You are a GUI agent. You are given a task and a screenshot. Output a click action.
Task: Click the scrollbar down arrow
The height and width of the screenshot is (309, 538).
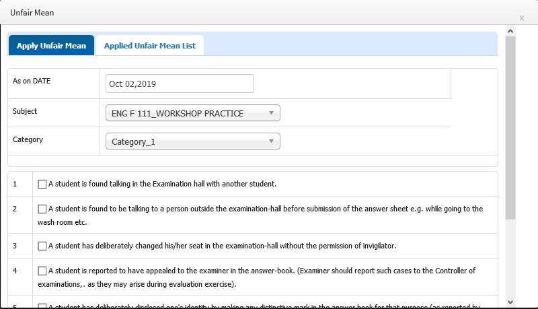click(x=510, y=302)
